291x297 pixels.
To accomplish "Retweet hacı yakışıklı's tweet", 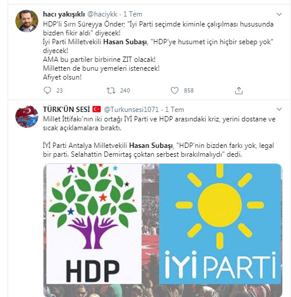I will point(111,91).
